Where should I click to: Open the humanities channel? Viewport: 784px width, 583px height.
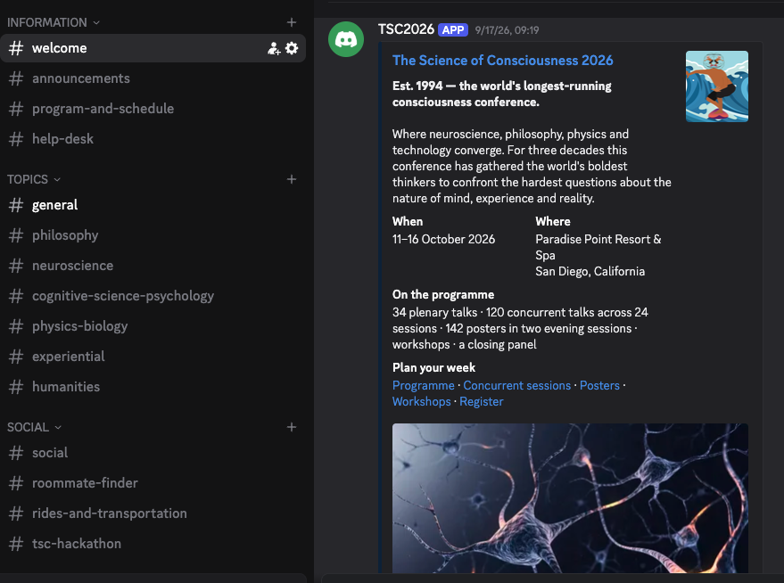(153, 387)
